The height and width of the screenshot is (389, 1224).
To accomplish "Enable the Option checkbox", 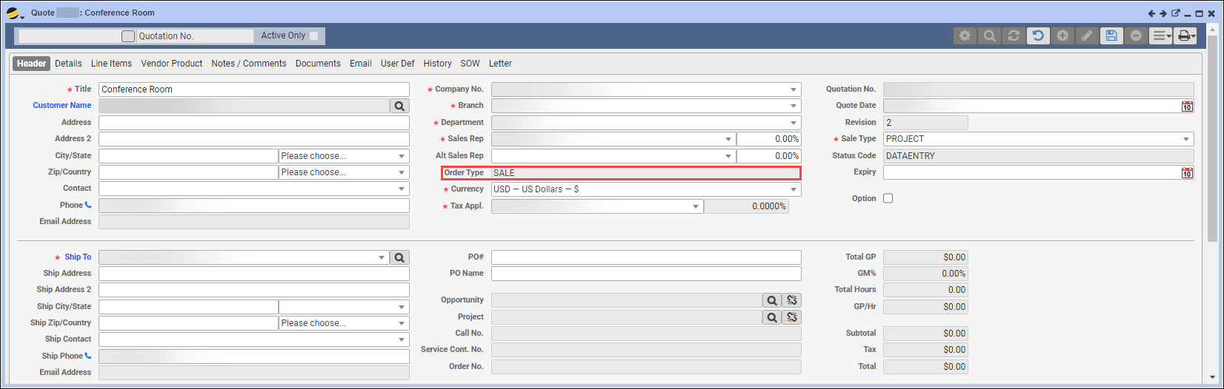I will pyautogui.click(x=888, y=198).
